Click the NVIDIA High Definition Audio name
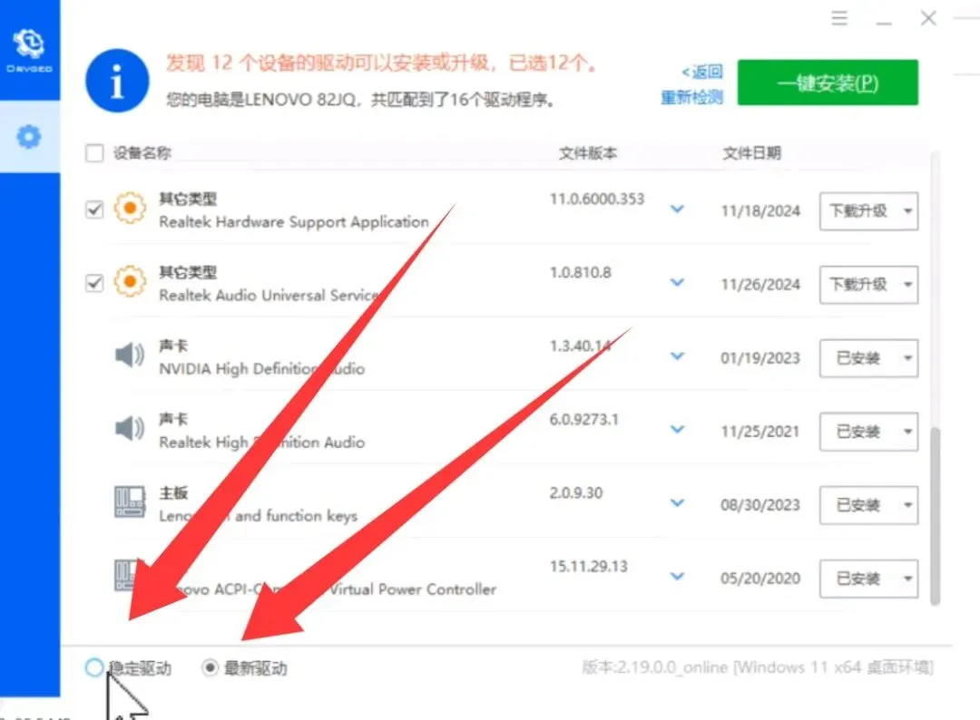Screen dimensions: 980x720 tap(262, 369)
